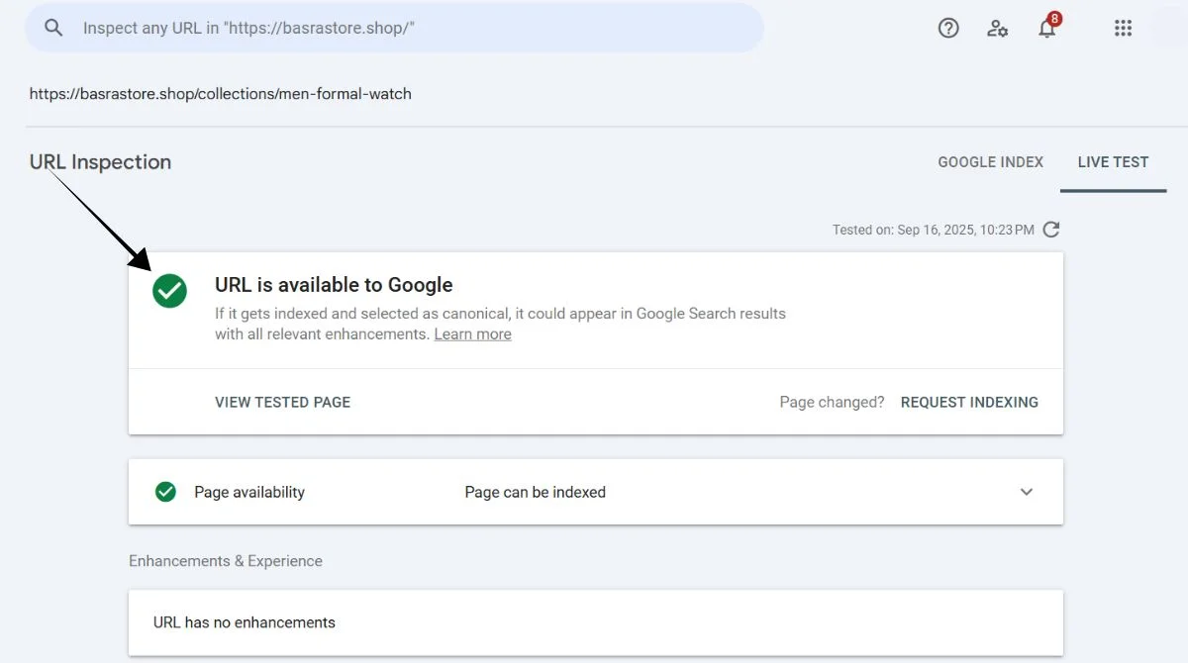1188x663 pixels.
Task: Focus the Inspect any URL search field
Action: click(394, 28)
